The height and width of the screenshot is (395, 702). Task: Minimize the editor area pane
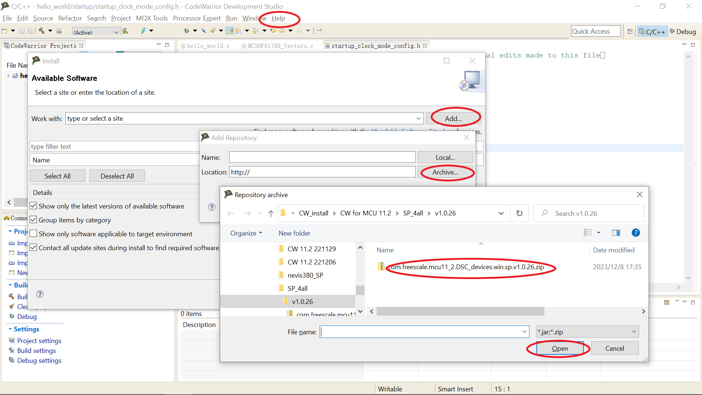(x=684, y=45)
